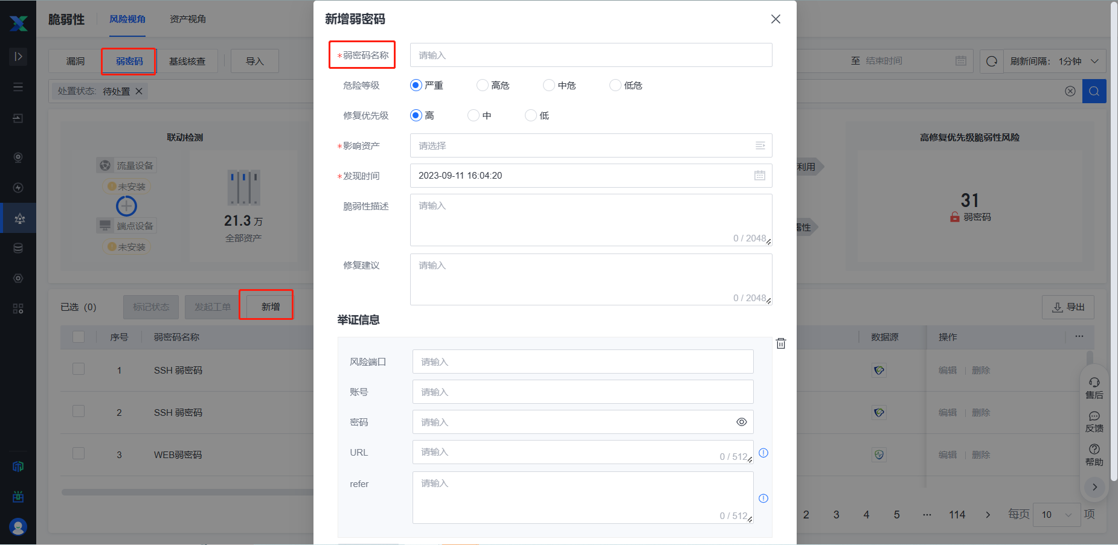Viewport: 1118px width, 545px height.
Task: Switch to the 资产视角 tab
Action: coord(187,19)
